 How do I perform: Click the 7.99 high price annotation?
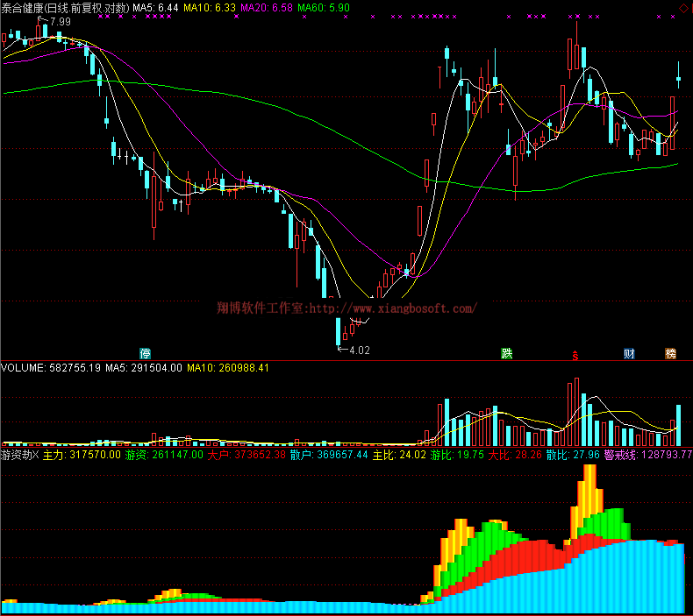pos(61,21)
